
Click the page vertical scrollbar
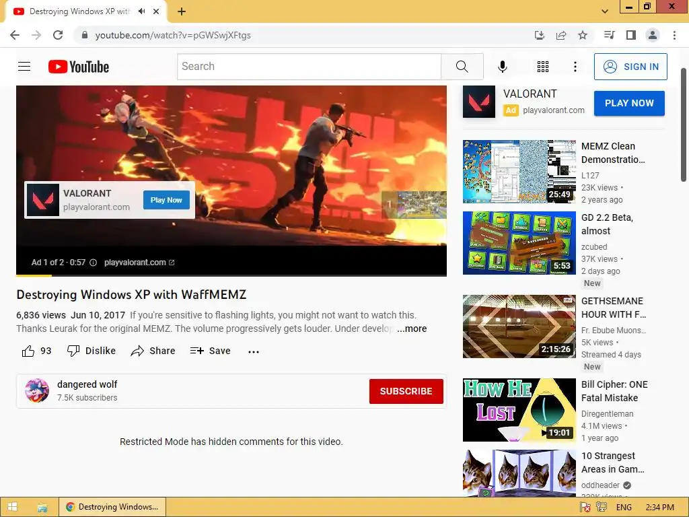(684, 125)
